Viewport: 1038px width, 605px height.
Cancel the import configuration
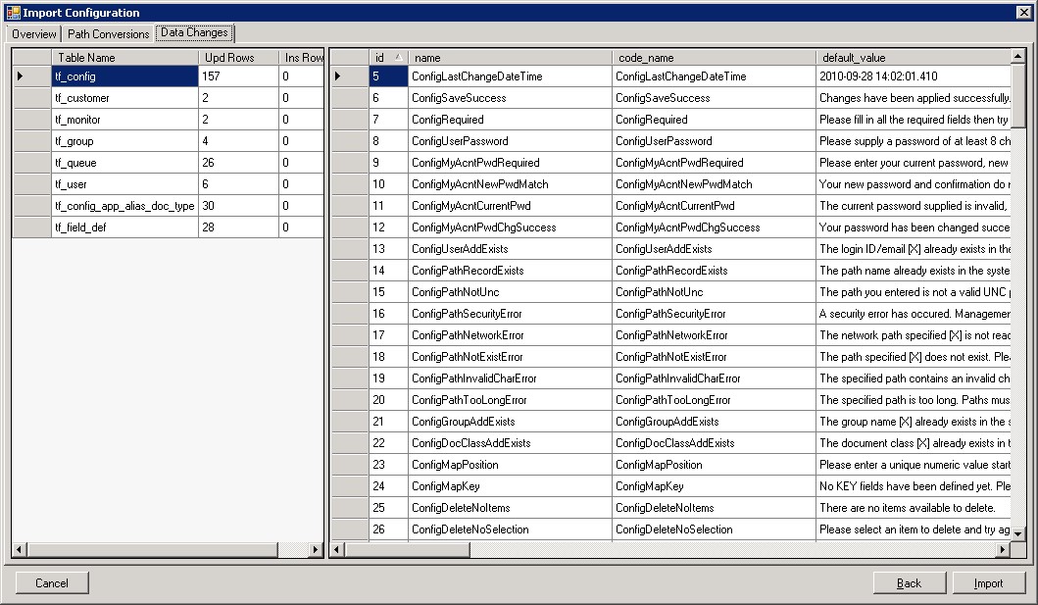coord(51,582)
